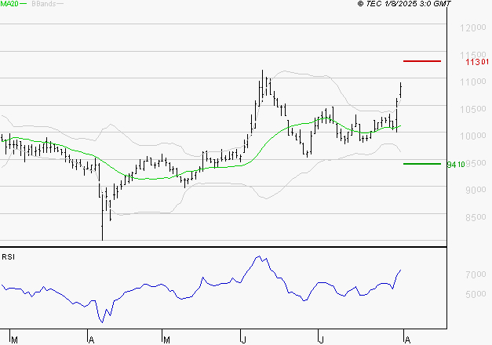This screenshot has width=492, height=345.
Task: Click the gray BBands legend line swatch
Action: (x=60, y=4)
